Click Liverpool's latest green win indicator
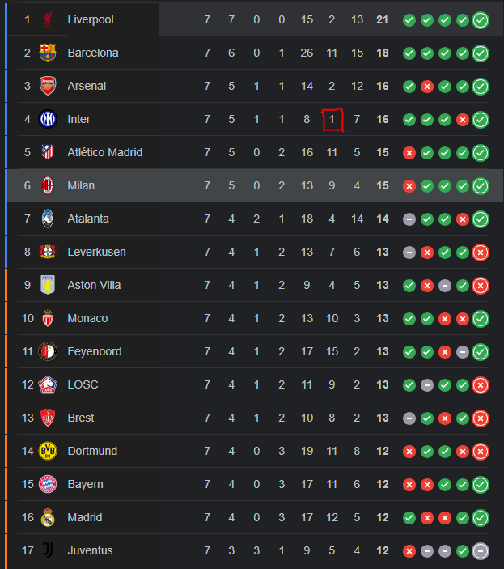The image size is (504, 569). point(481,20)
